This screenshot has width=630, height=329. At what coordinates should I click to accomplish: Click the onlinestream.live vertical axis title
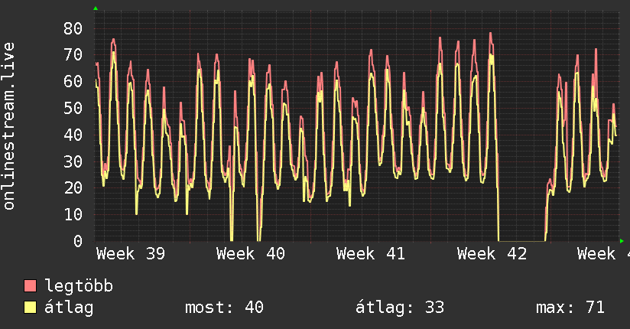pos(9,126)
